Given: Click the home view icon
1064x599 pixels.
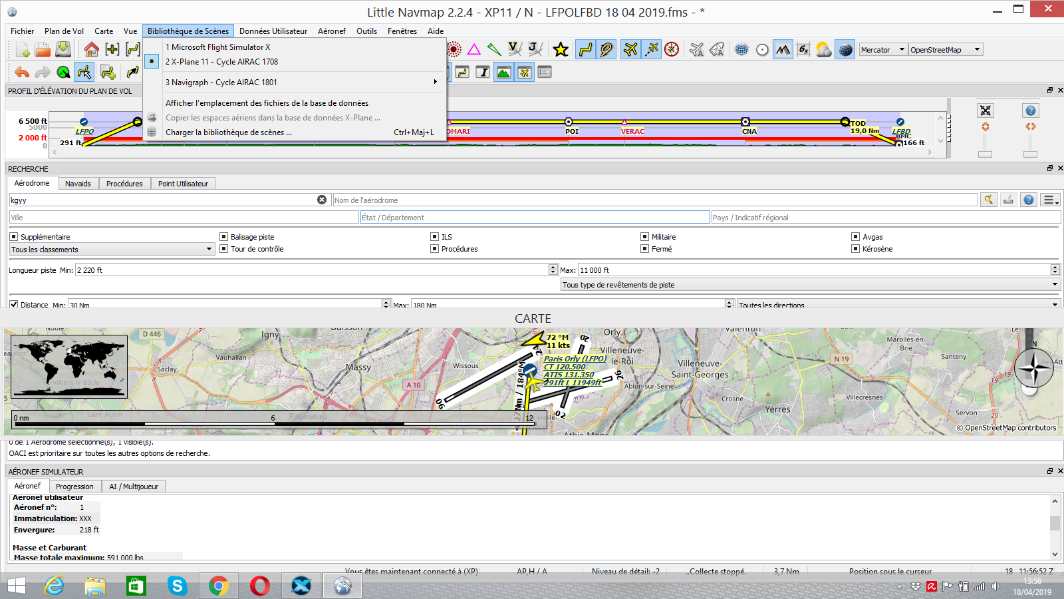Looking at the screenshot, I should (x=91, y=49).
